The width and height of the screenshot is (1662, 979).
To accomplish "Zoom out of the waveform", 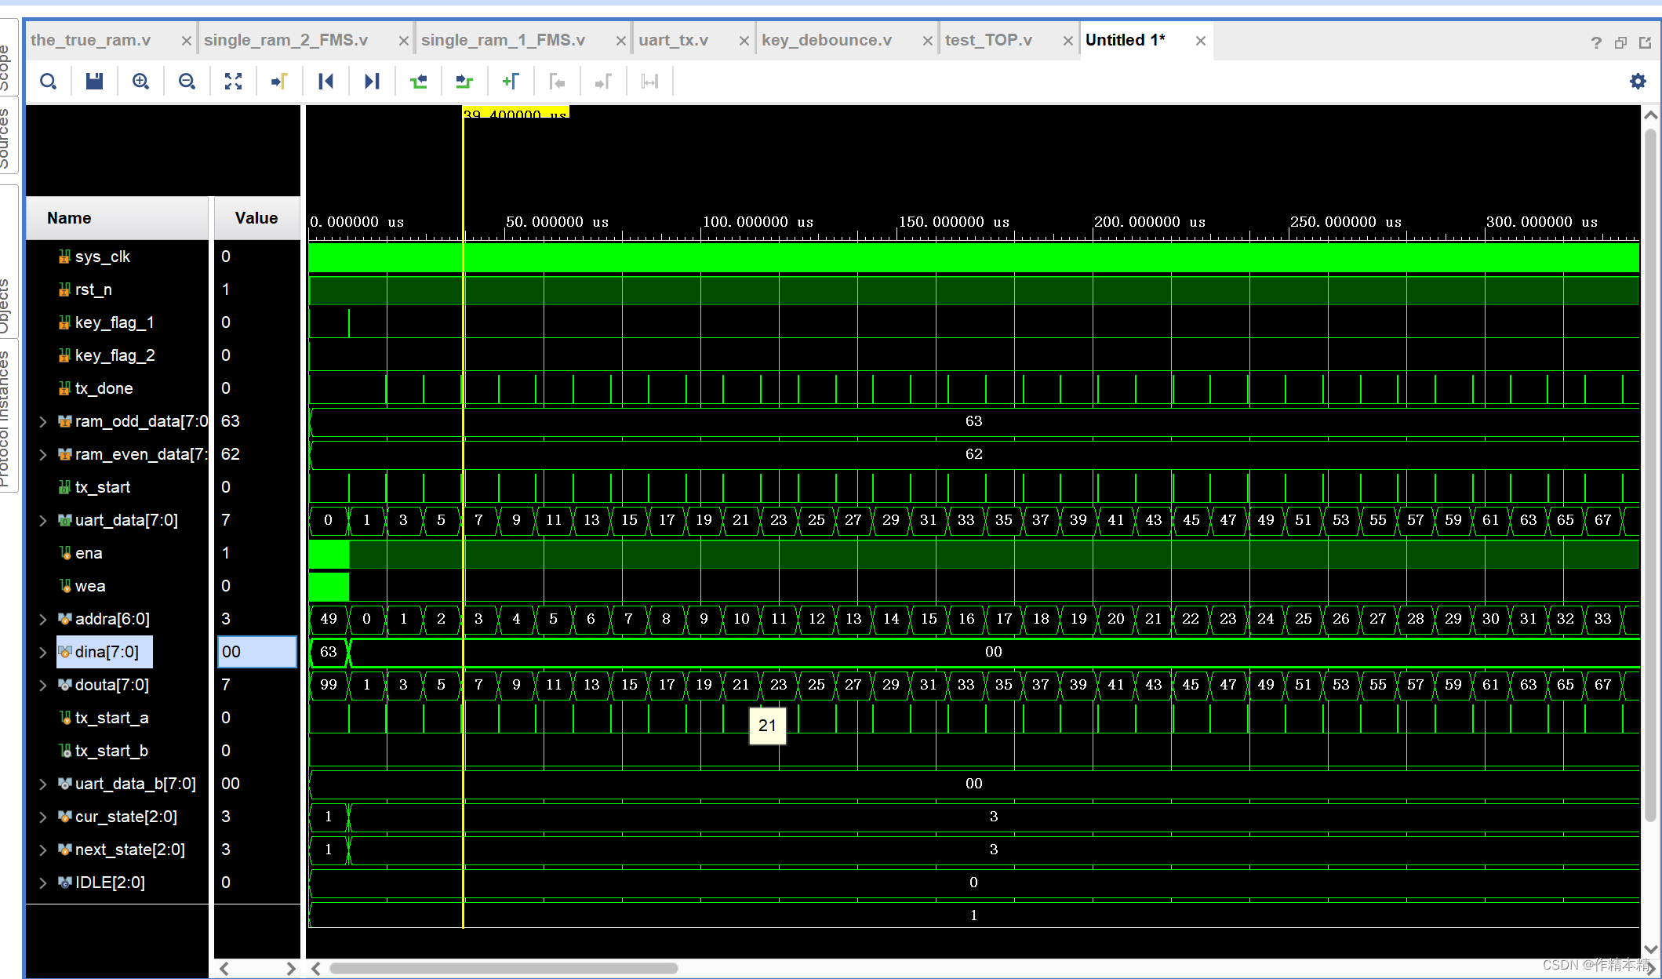I will pyautogui.click(x=187, y=82).
